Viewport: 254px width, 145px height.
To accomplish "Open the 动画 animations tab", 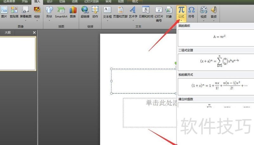I will (75, 2).
